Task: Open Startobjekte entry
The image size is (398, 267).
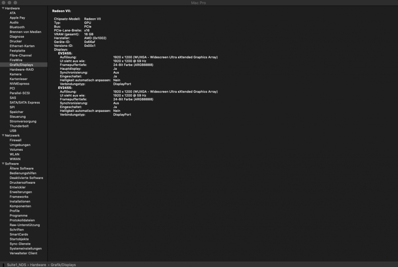Action: [x=19, y=239]
